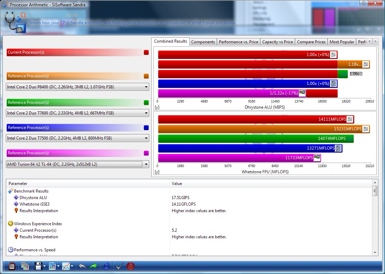Viewport: 385px width, 274px height.
Task: Click the stethoscope module icon in header
Action: 15,22
